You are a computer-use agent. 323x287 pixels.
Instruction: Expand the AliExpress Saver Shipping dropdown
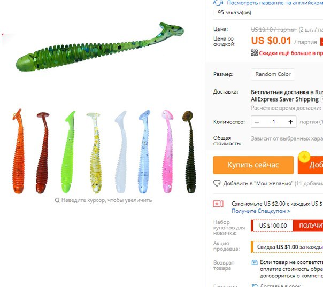pyautogui.click(x=321, y=99)
